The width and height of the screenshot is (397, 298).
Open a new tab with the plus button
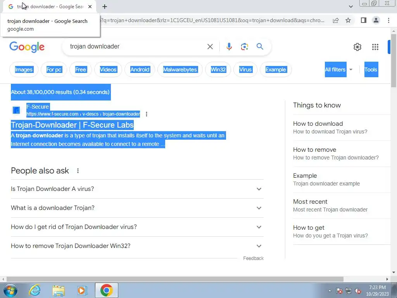coord(105,7)
